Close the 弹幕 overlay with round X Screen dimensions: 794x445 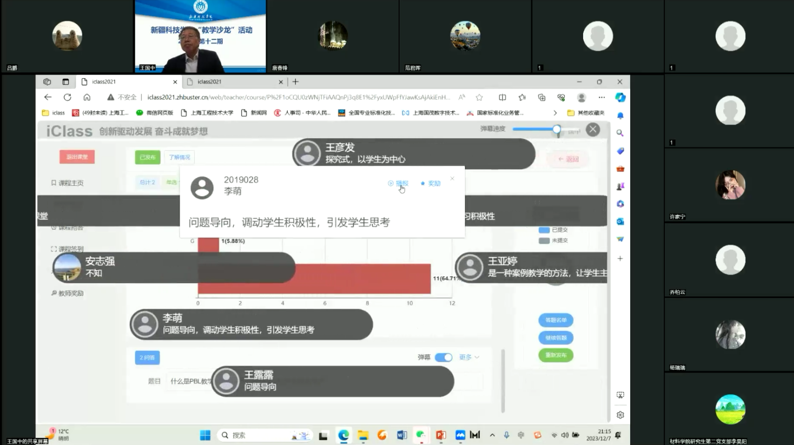[x=593, y=129]
